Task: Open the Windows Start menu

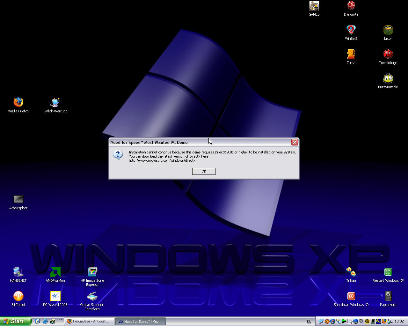Action: pyautogui.click(x=16, y=321)
